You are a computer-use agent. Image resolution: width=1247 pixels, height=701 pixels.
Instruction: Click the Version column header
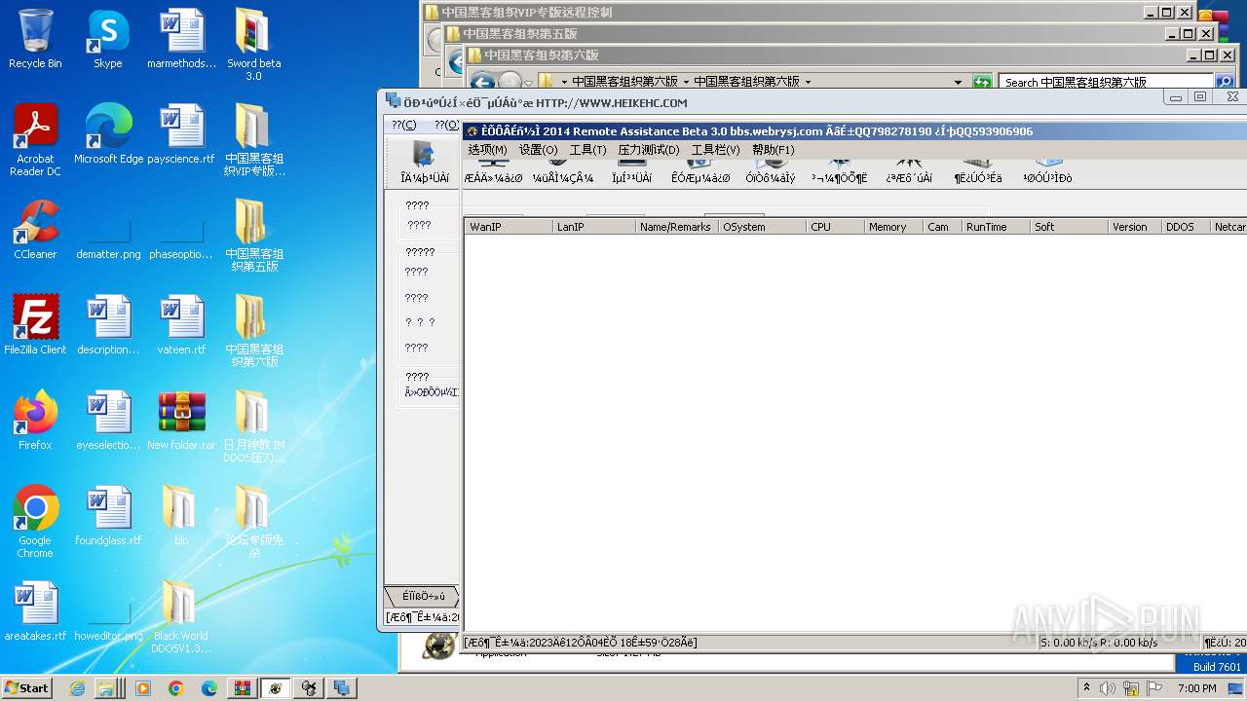[1135, 227]
